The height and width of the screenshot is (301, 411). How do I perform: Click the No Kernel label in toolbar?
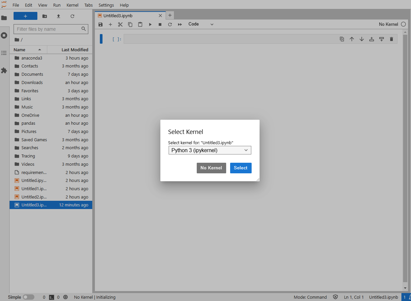tap(389, 24)
